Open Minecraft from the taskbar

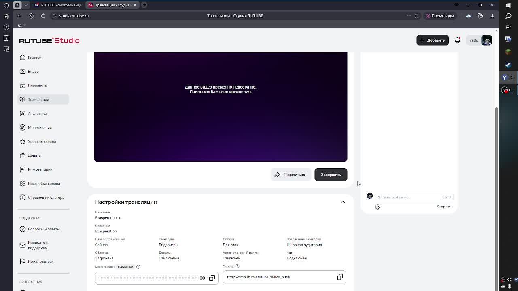point(508,52)
